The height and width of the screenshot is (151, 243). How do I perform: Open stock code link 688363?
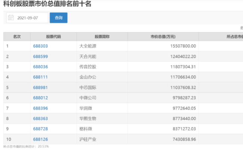point(40,118)
